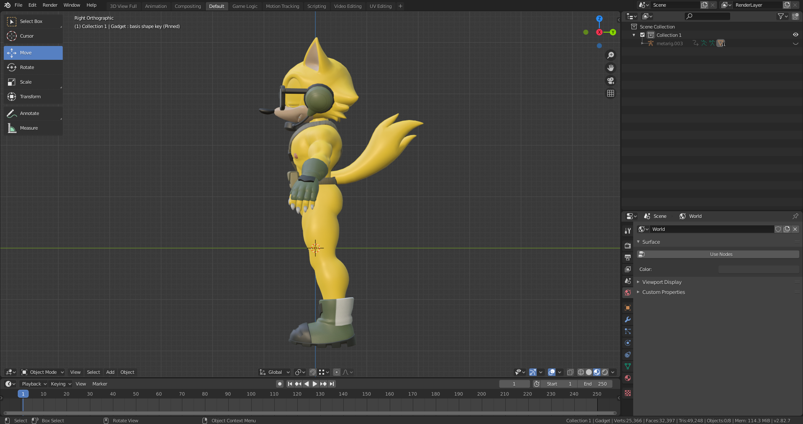803x424 pixels.
Task: Activate the Annotate tool
Action: pyautogui.click(x=33, y=113)
